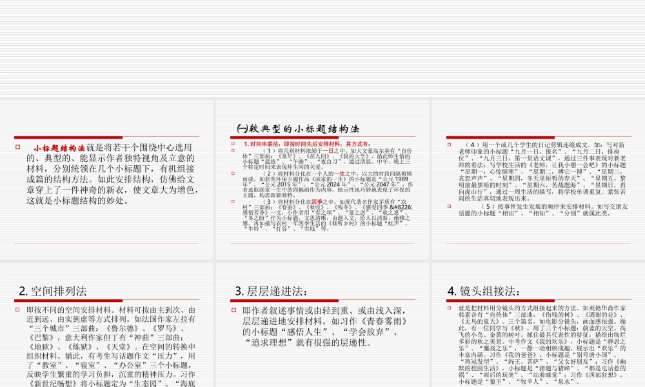Select the line 1. 时间串联法

pyautogui.click(x=306, y=144)
